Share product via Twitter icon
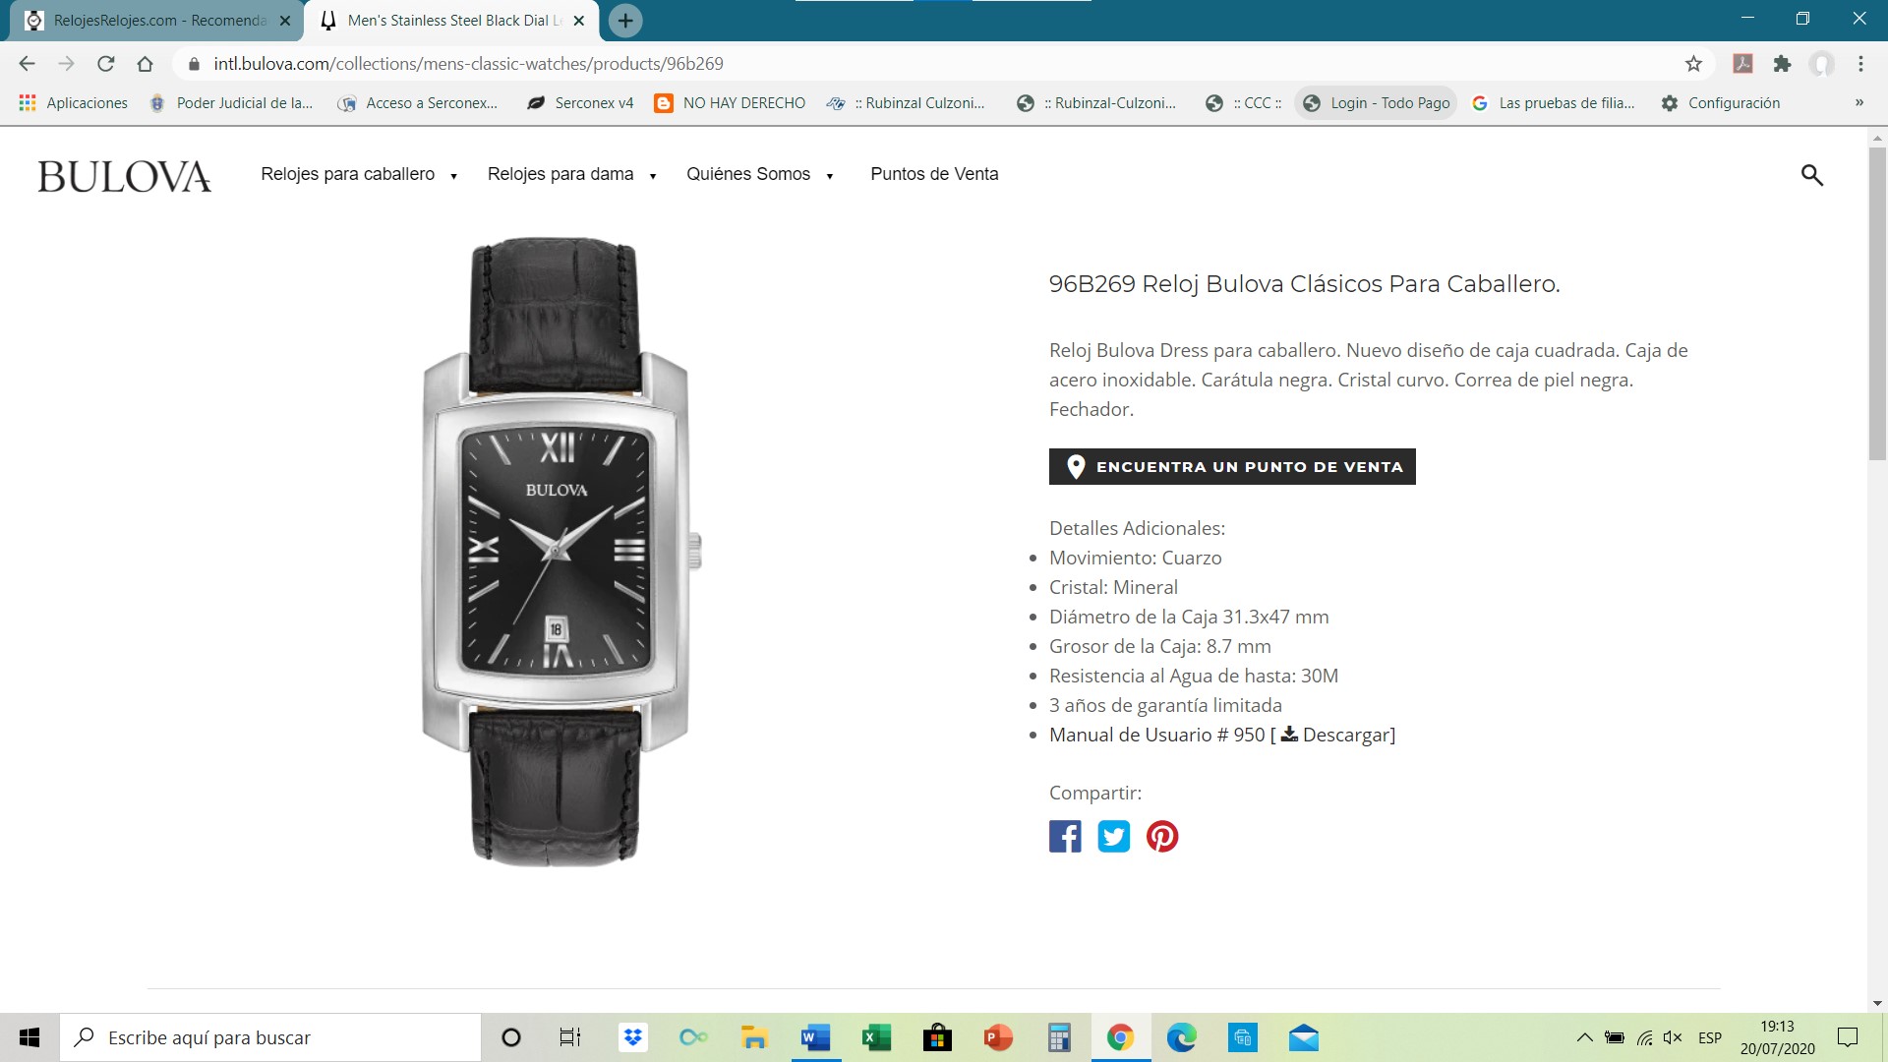 pos(1113,836)
